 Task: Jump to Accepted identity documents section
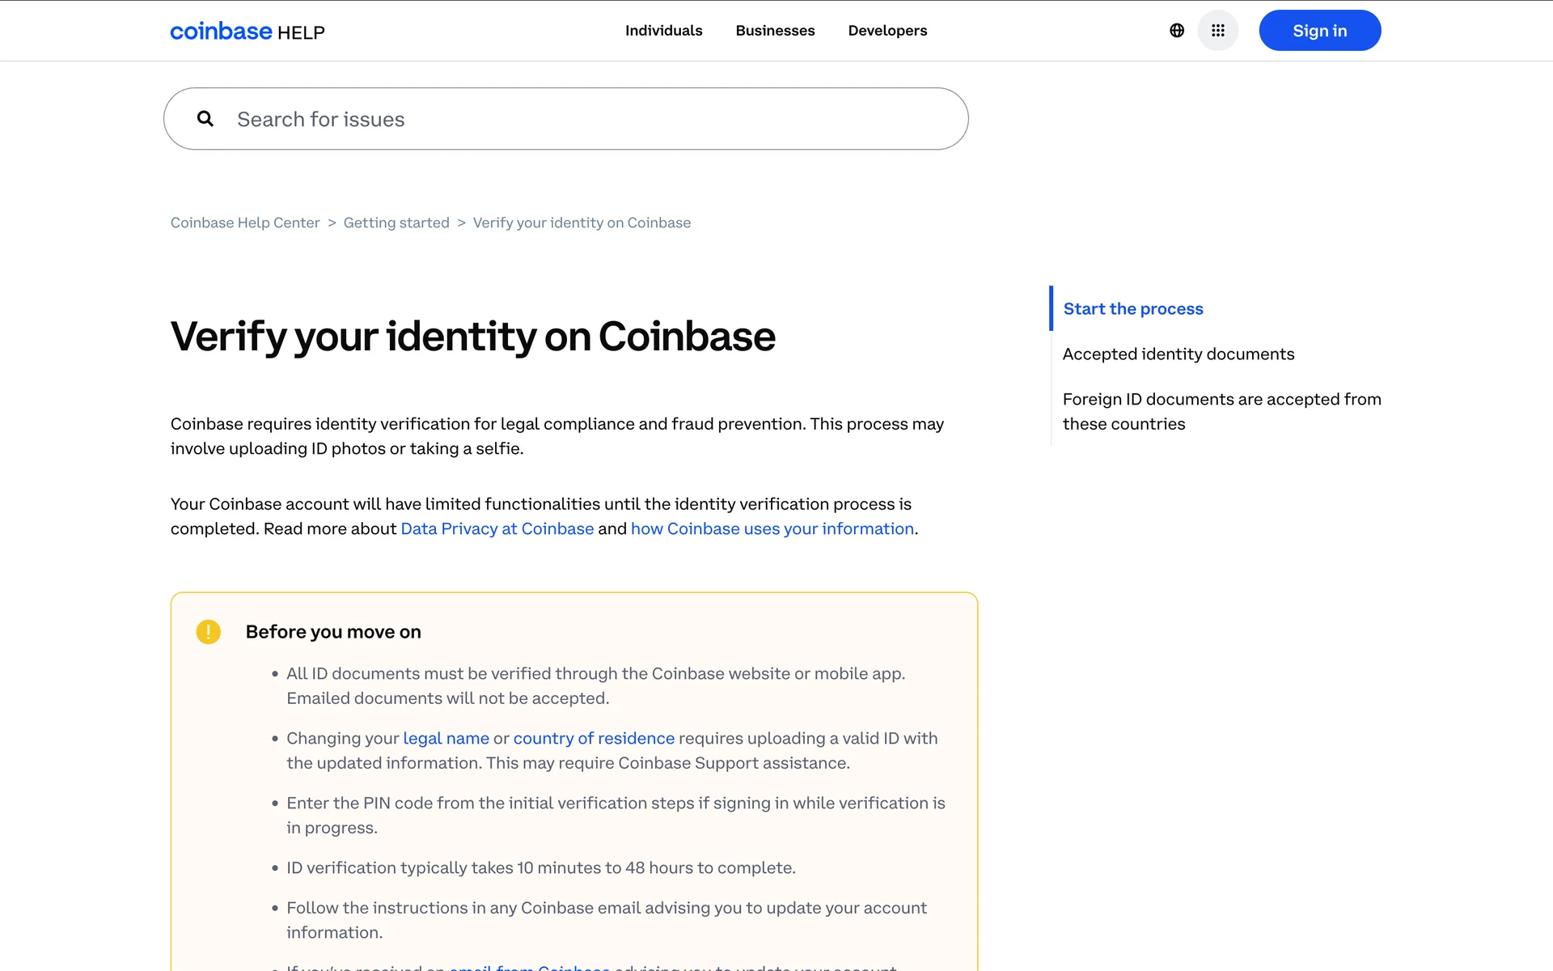[1179, 354]
